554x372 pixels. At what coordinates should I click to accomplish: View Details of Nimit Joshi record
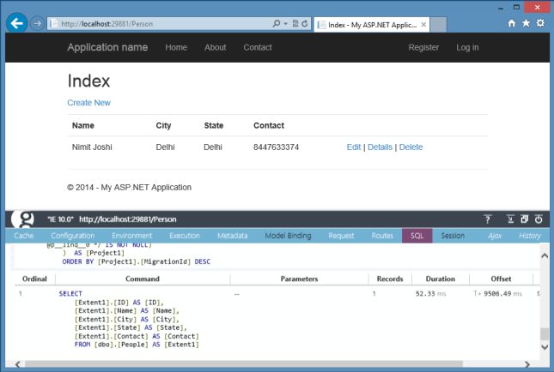pos(380,147)
